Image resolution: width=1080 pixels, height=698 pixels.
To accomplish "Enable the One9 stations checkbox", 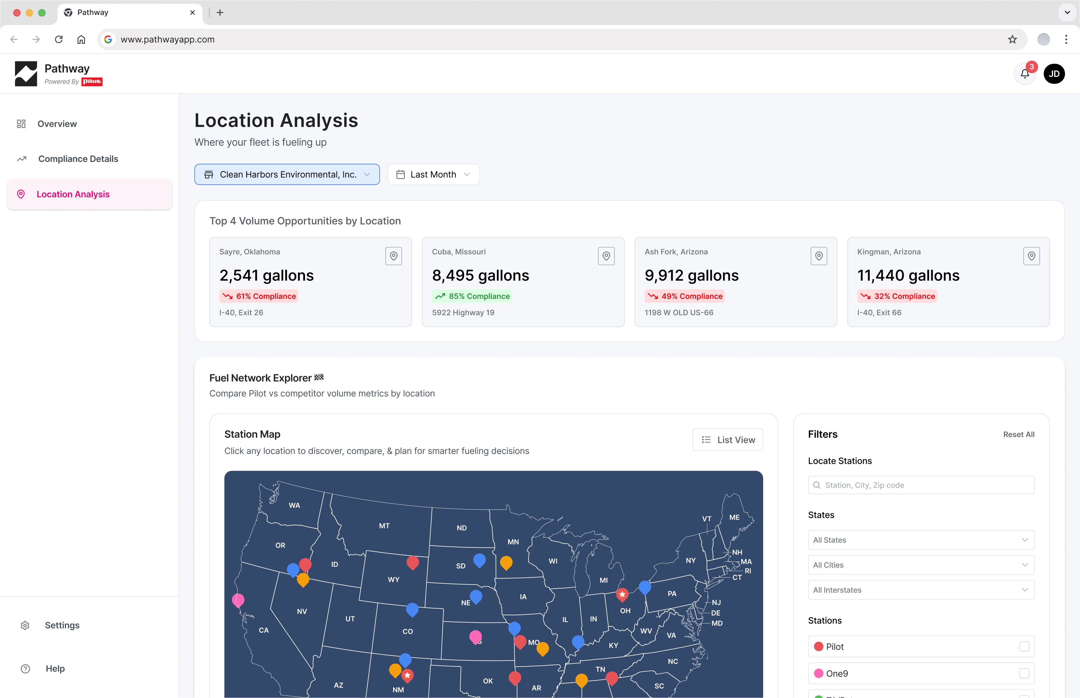I will coord(1024,673).
